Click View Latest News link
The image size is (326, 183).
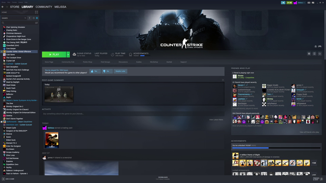216,120
